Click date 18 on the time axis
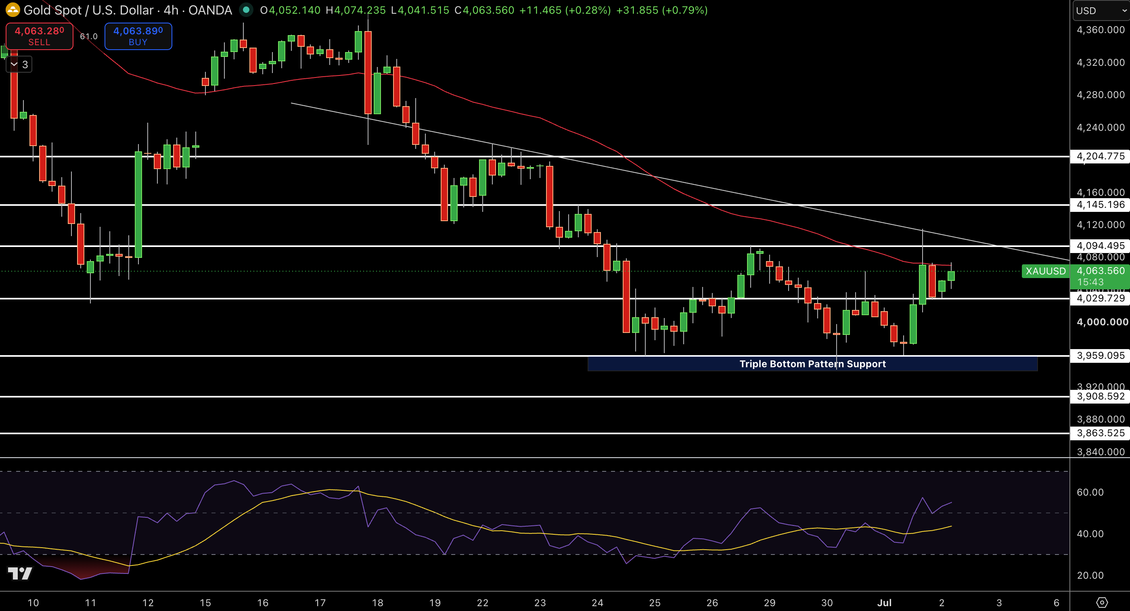The height and width of the screenshot is (611, 1130). point(377,603)
